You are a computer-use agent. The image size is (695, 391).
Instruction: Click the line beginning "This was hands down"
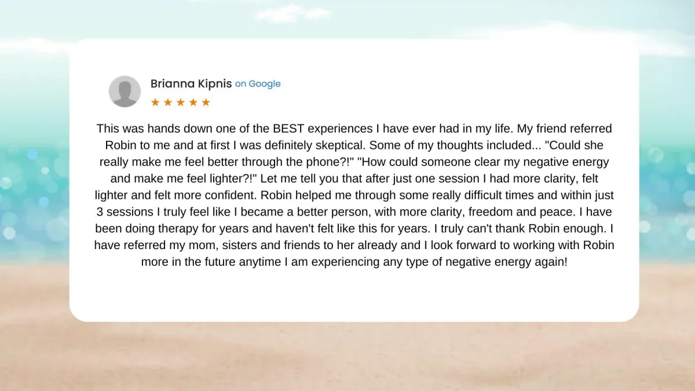[x=354, y=129]
